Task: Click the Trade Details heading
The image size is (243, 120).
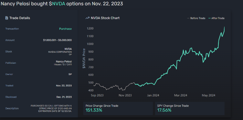Action: pos(20,18)
